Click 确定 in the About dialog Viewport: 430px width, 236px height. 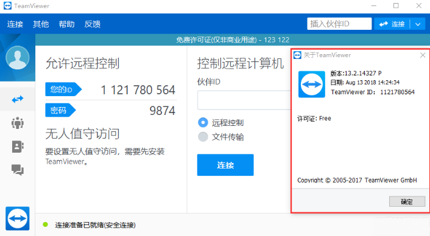point(407,202)
